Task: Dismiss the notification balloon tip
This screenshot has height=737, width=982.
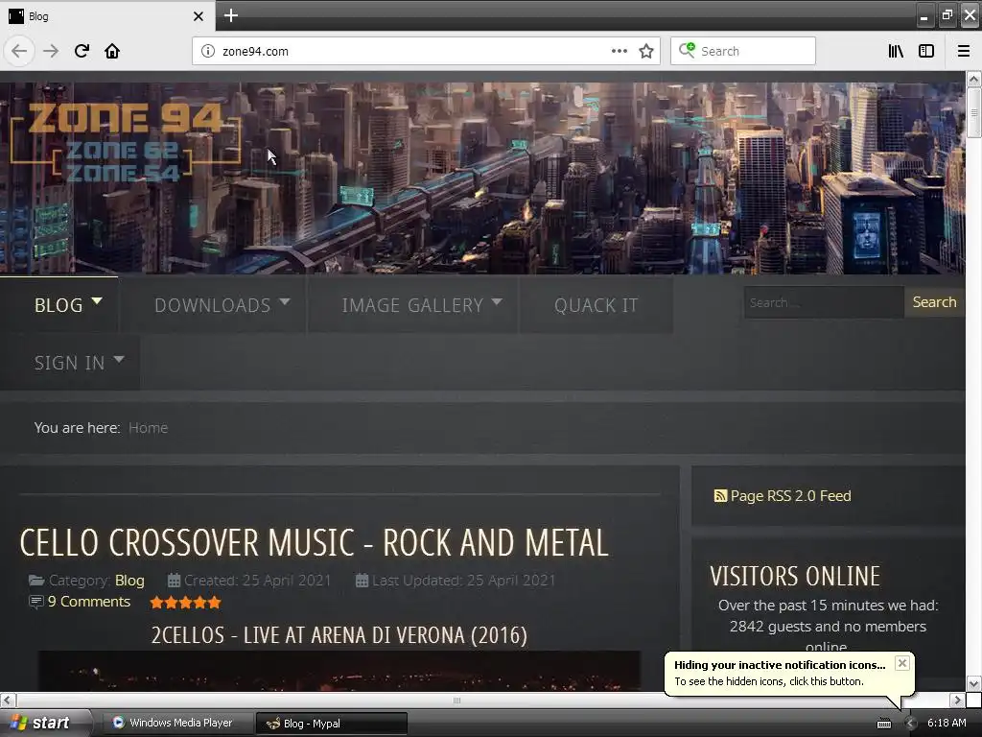Action: [901, 663]
